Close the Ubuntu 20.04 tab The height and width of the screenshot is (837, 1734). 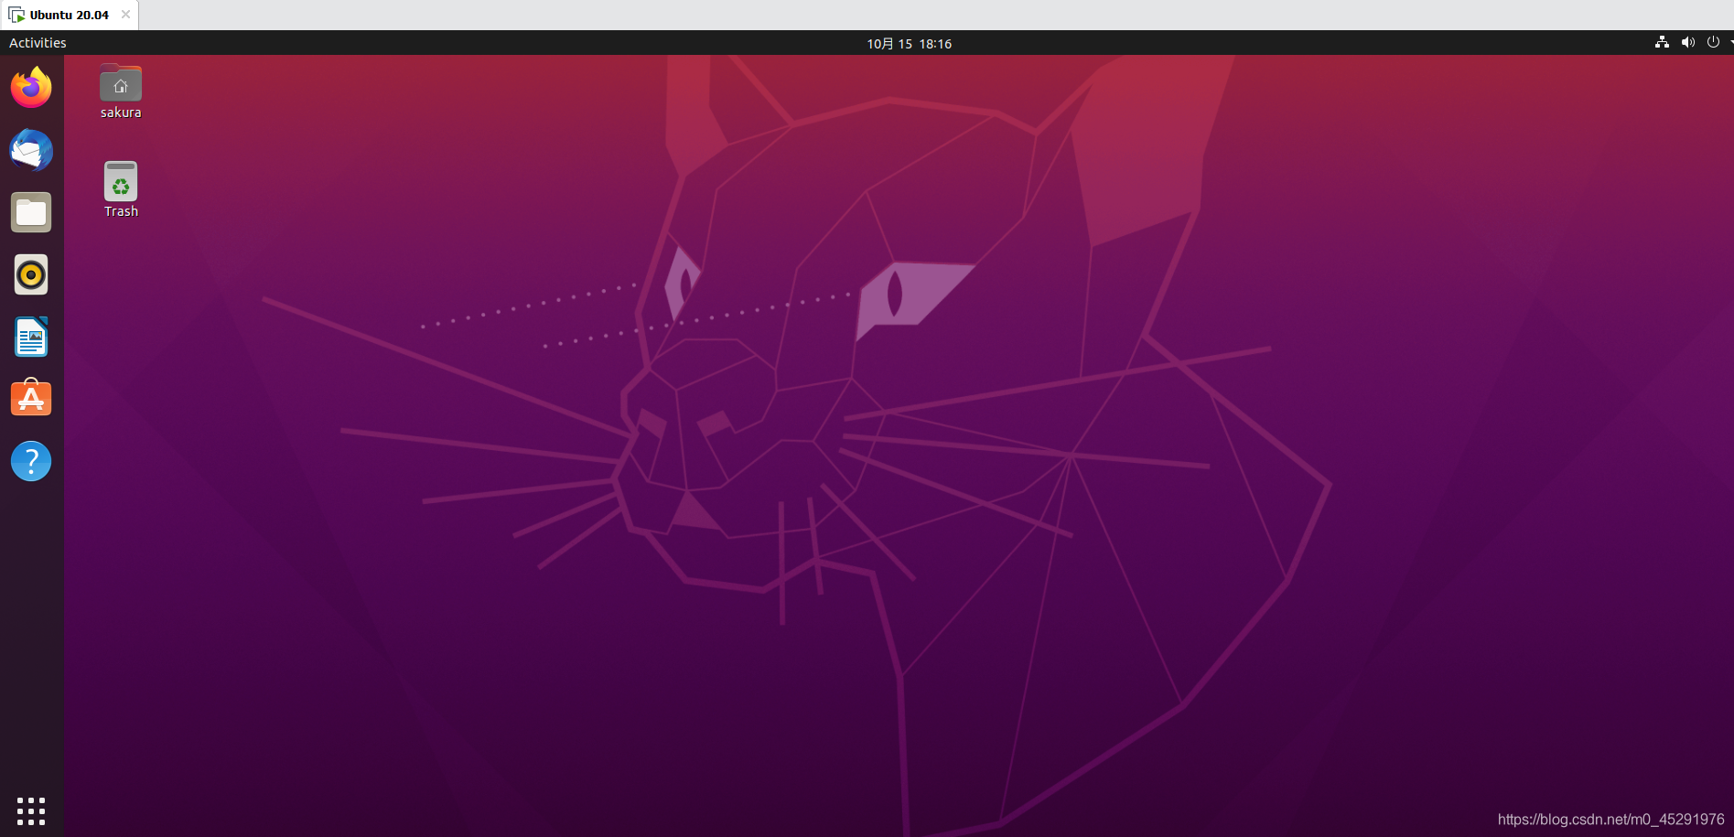125,15
